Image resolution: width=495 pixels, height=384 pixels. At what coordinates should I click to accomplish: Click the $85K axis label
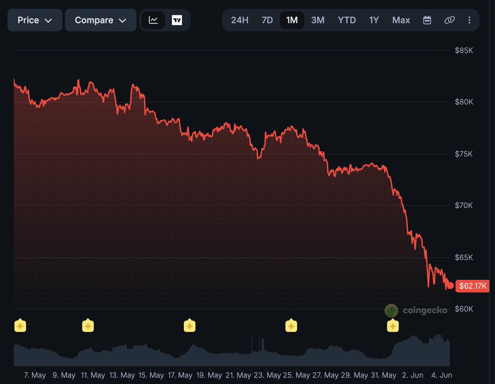(464, 50)
